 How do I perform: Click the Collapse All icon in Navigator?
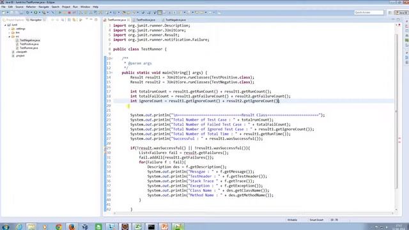point(69,20)
